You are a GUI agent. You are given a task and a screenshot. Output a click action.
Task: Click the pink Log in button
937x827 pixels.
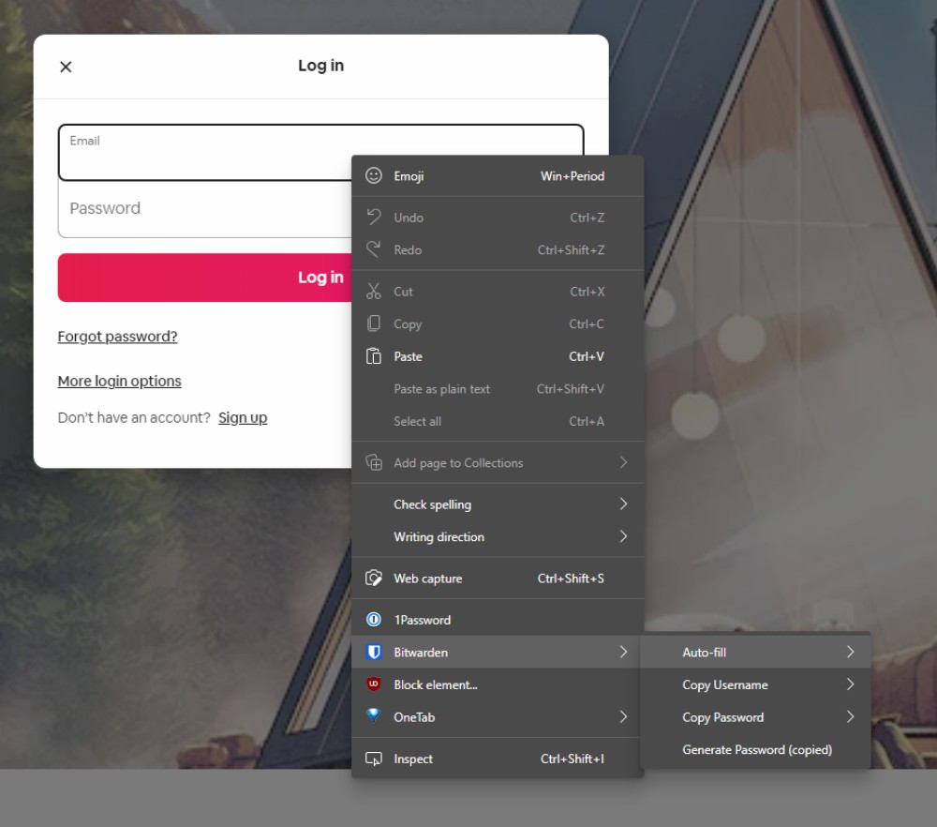click(x=205, y=278)
